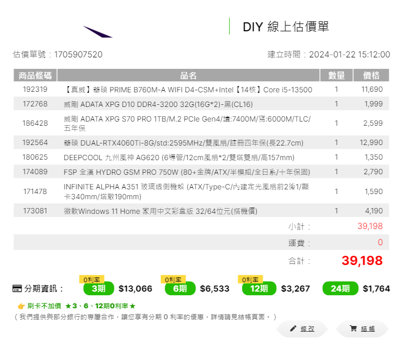Click the 數量 column header
The image size is (403, 350).
336,75
